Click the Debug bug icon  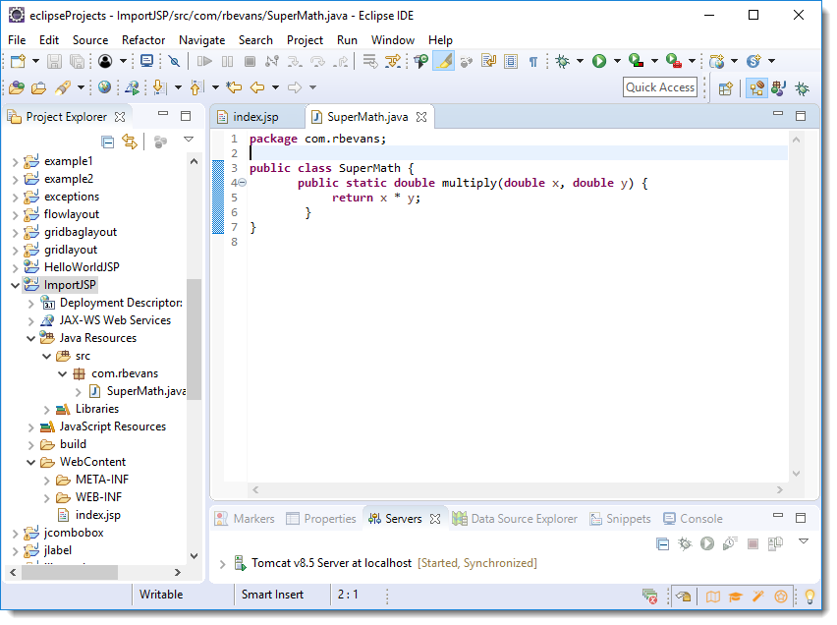pos(562,62)
